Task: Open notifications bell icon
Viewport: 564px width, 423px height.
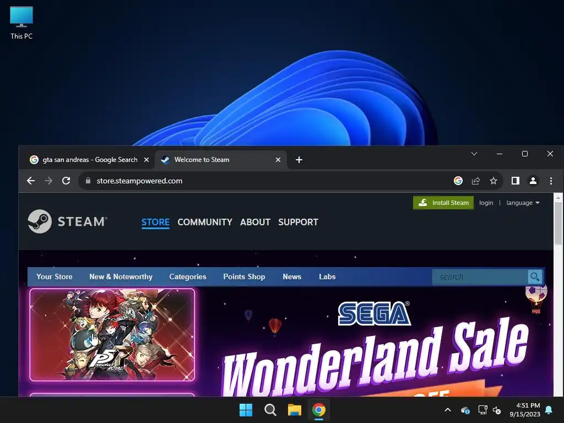Action: [x=549, y=410]
